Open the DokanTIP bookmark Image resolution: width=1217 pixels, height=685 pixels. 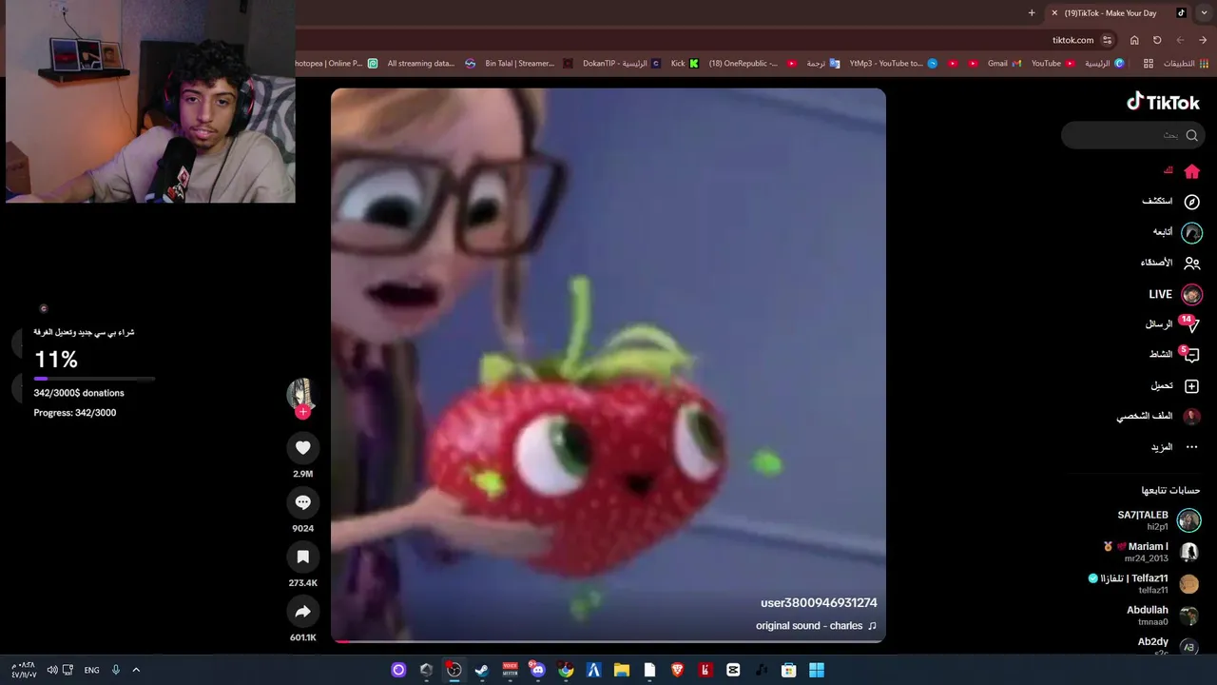(x=622, y=64)
